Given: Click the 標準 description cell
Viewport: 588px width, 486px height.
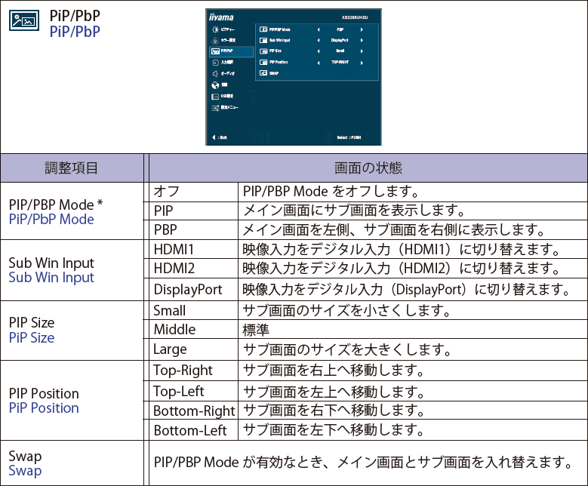Looking at the screenshot, I should tap(412, 329).
